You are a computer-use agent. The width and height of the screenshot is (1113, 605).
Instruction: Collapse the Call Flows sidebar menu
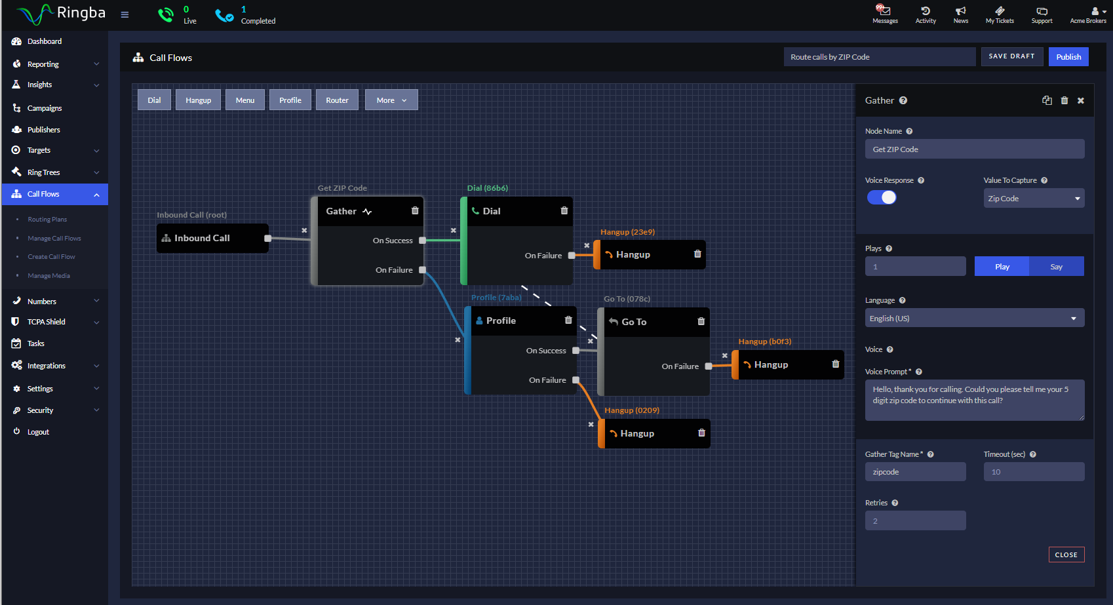pyautogui.click(x=55, y=194)
